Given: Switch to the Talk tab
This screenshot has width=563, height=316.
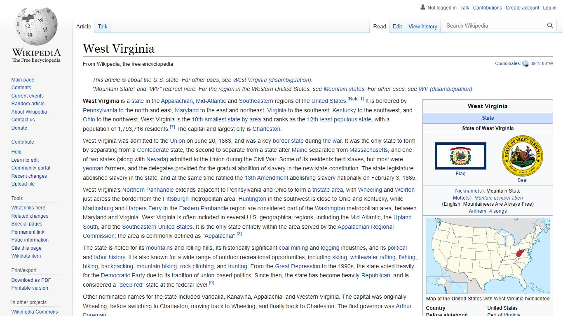Looking at the screenshot, I should click(x=103, y=26).
